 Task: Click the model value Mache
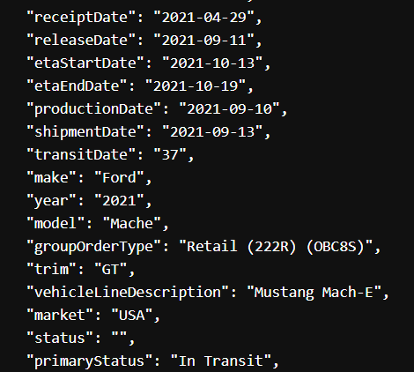pos(132,224)
